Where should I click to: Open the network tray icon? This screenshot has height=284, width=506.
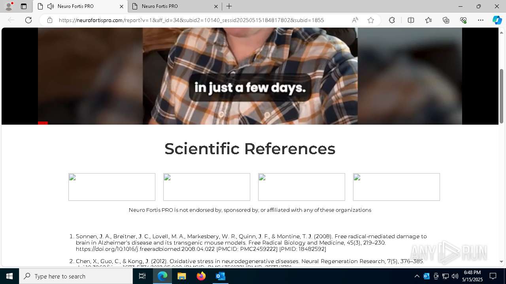coord(446,276)
